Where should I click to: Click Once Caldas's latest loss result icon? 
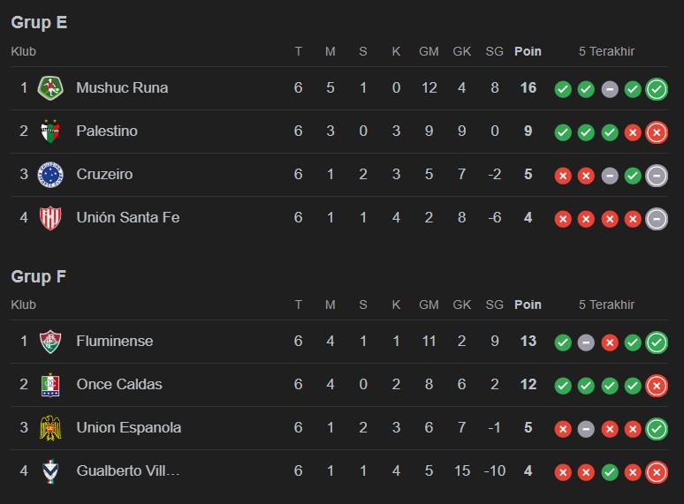pyautogui.click(x=656, y=386)
